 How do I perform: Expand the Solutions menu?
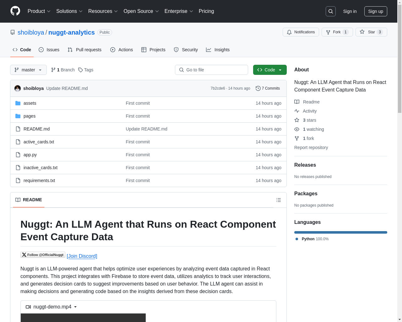69,11
